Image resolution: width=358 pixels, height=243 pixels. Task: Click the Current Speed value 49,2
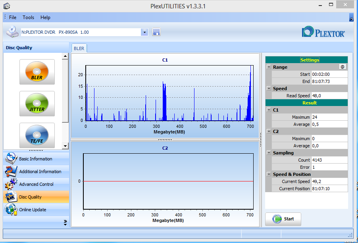click(x=329, y=181)
